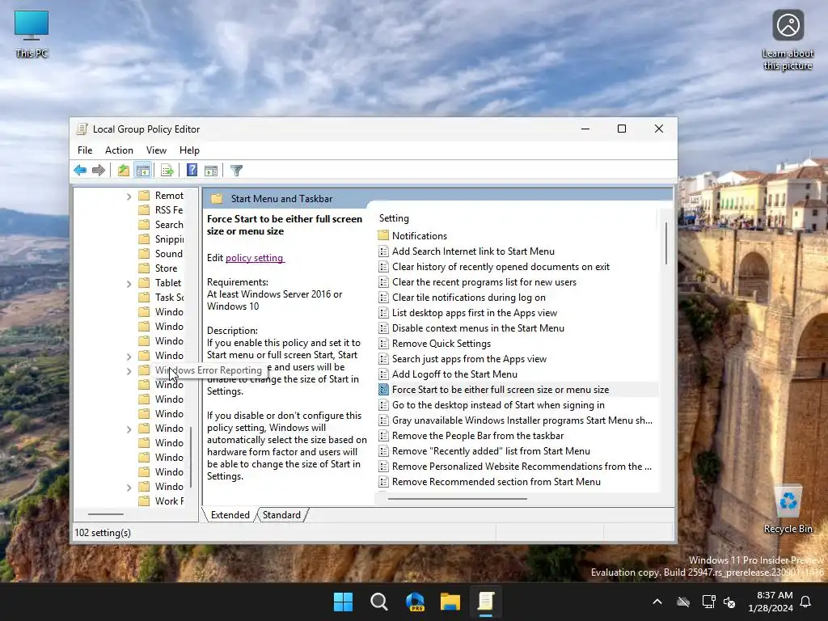This screenshot has width=828, height=621.
Task: Click the policy icon beside Remove Quick Settings
Action: point(383,343)
